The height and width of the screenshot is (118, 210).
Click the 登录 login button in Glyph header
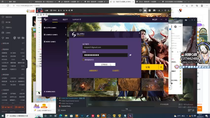click(x=155, y=19)
